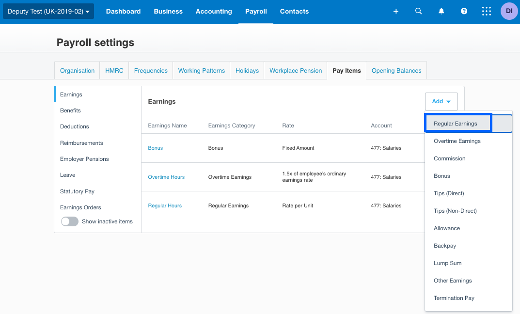This screenshot has width=520, height=314.
Task: Select Earnings in the sidebar
Action: pyautogui.click(x=98, y=94)
